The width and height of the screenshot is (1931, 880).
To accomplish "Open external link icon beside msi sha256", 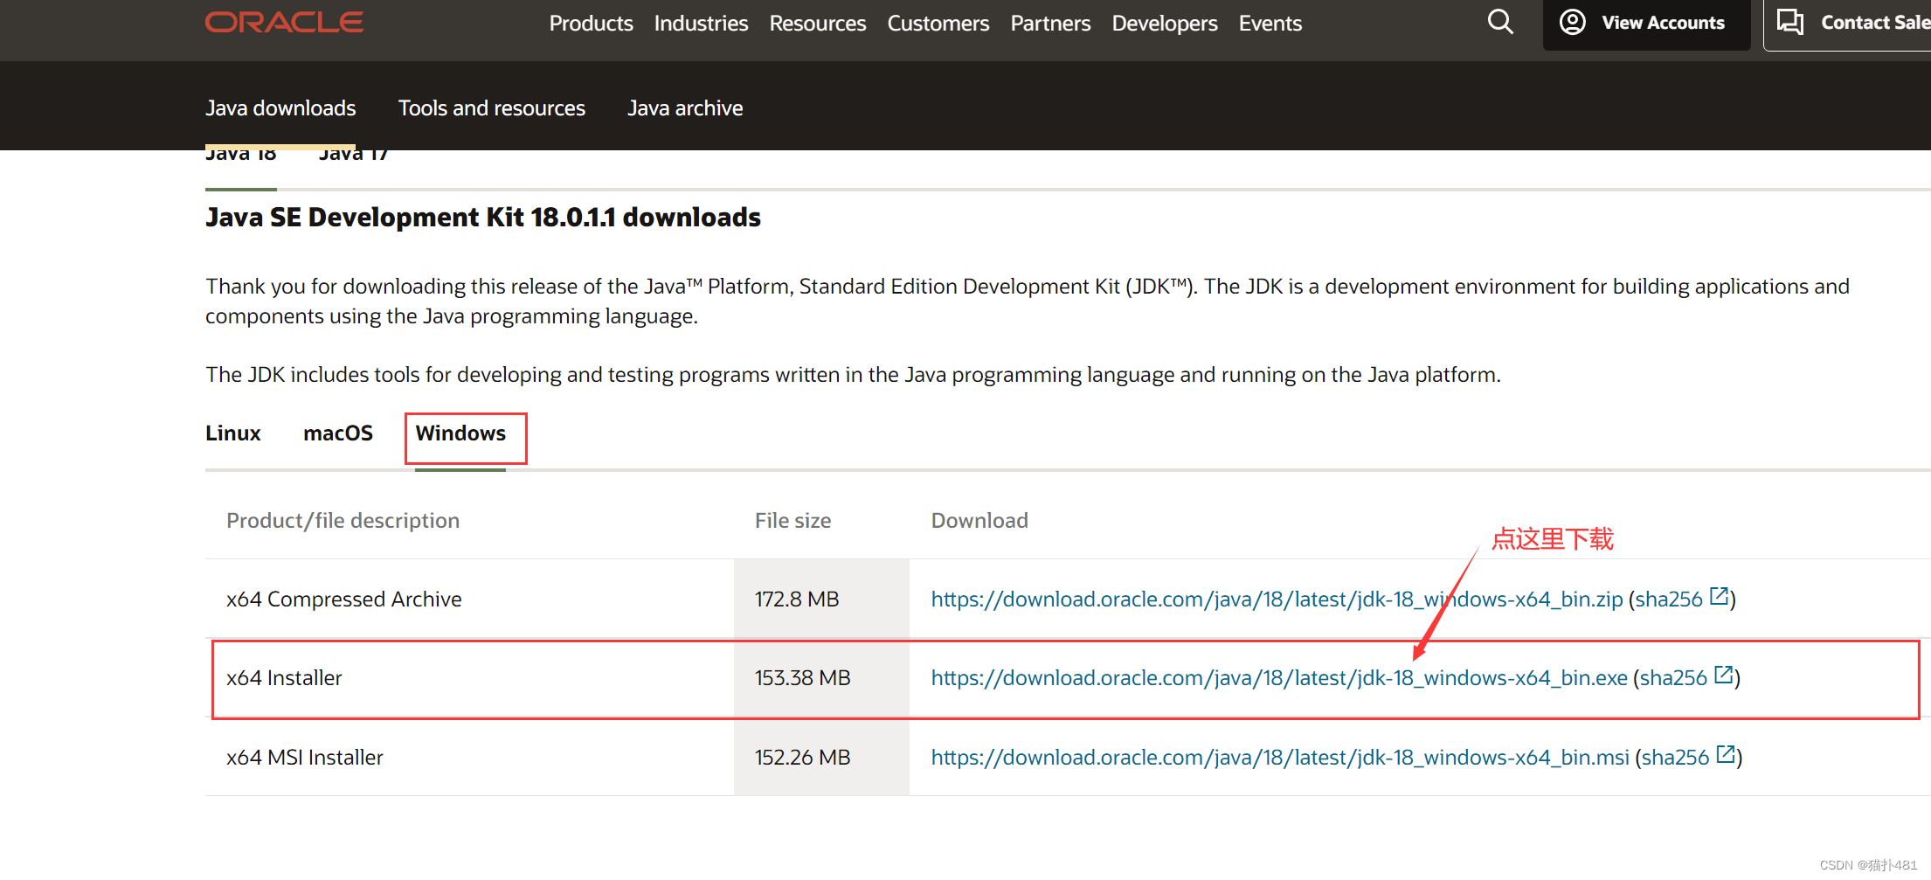I will click(1726, 755).
